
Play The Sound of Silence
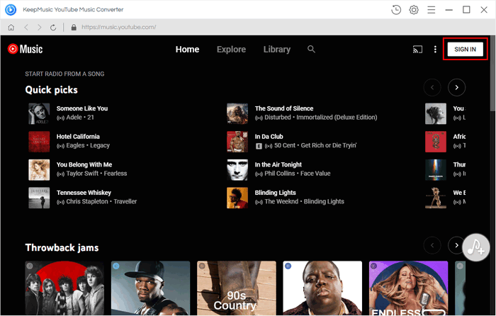click(x=284, y=108)
